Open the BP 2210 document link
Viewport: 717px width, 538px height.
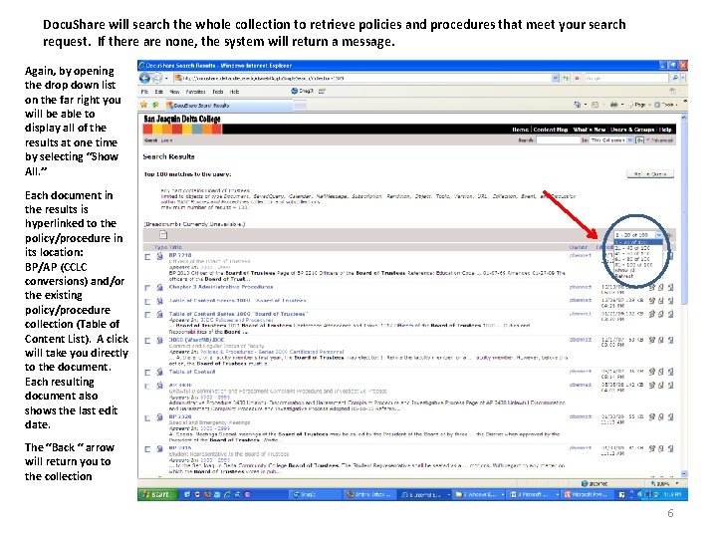(180, 255)
